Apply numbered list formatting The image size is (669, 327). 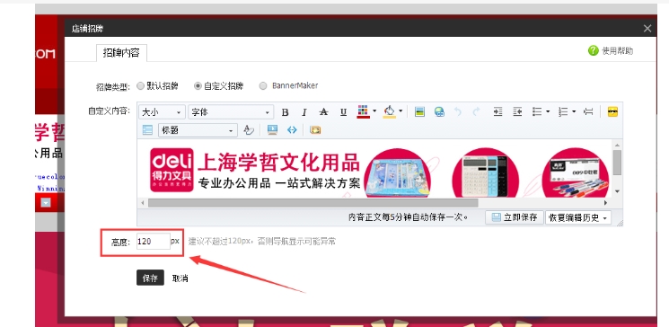[563, 112]
